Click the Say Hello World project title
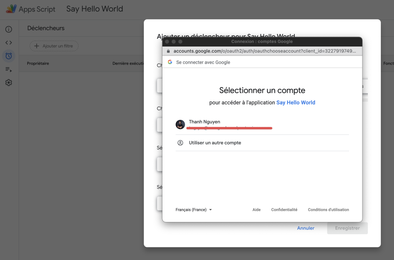394x260 pixels. 95,9
